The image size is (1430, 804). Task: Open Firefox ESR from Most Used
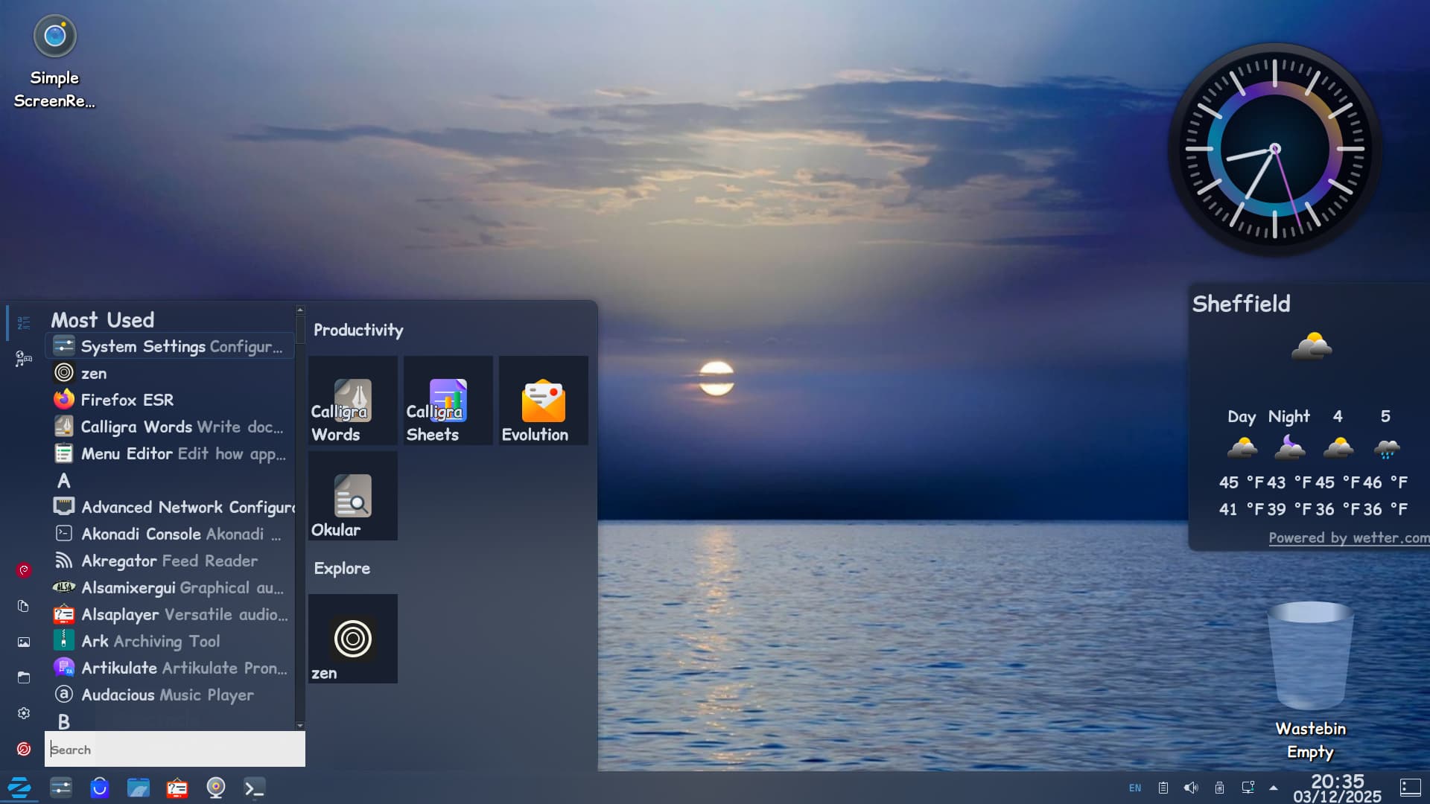point(127,400)
